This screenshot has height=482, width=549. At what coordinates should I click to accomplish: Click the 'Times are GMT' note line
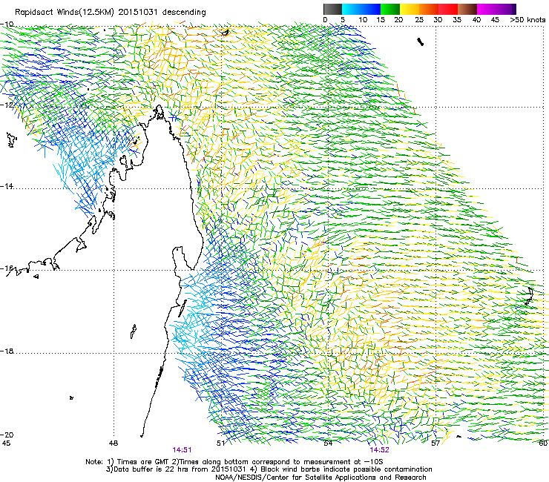(x=234, y=462)
